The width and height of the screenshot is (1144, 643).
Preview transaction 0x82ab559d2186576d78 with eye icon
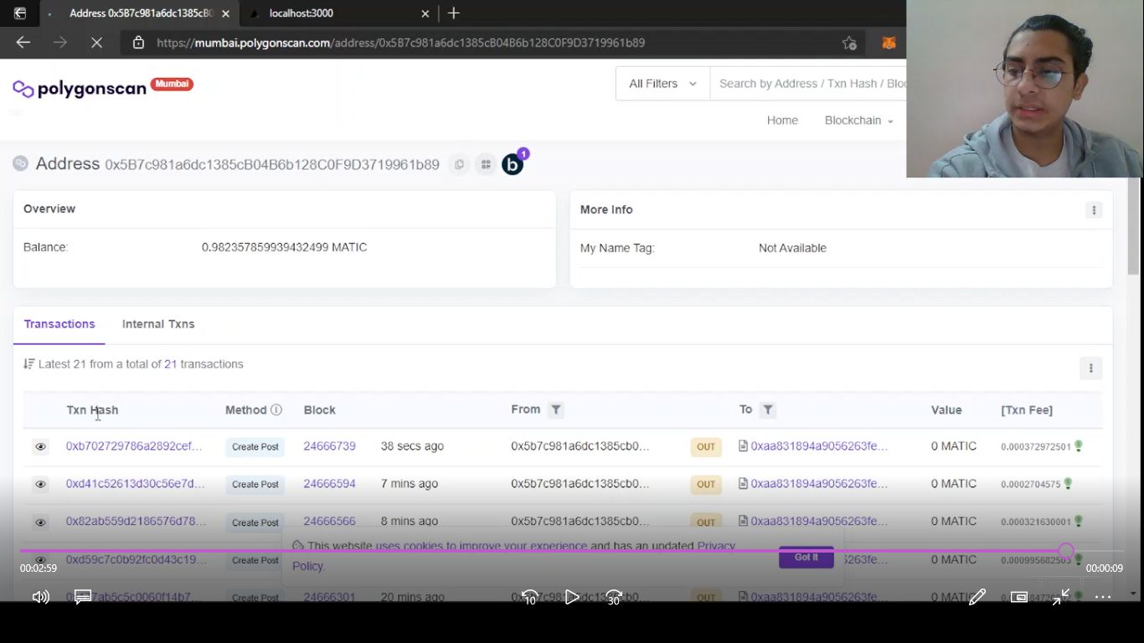[40, 522]
